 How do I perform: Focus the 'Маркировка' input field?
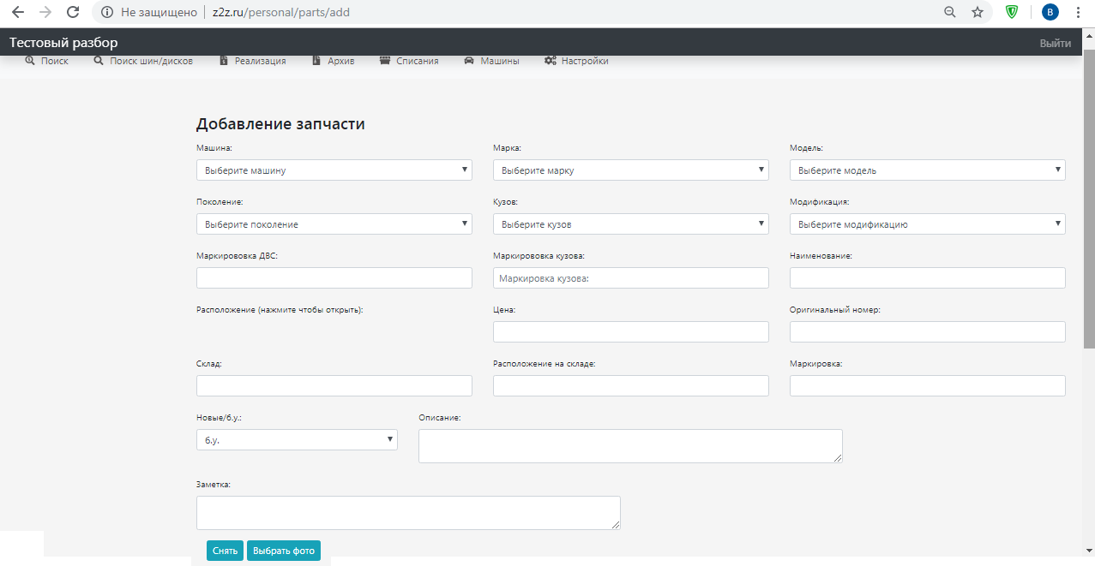point(928,385)
